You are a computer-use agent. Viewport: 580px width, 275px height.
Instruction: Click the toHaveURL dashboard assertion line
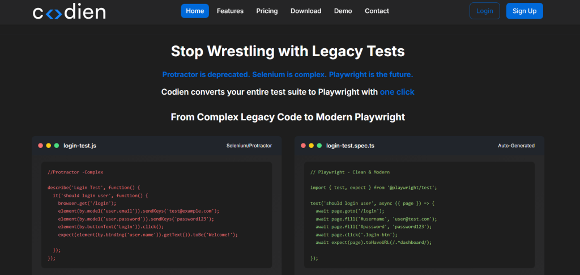click(374, 243)
